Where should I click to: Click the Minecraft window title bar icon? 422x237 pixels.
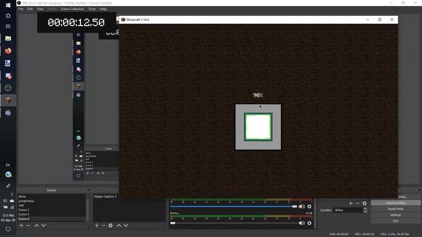[123, 20]
